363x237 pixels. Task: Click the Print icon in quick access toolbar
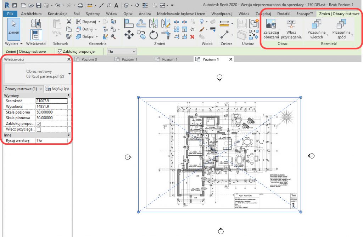(80, 5)
